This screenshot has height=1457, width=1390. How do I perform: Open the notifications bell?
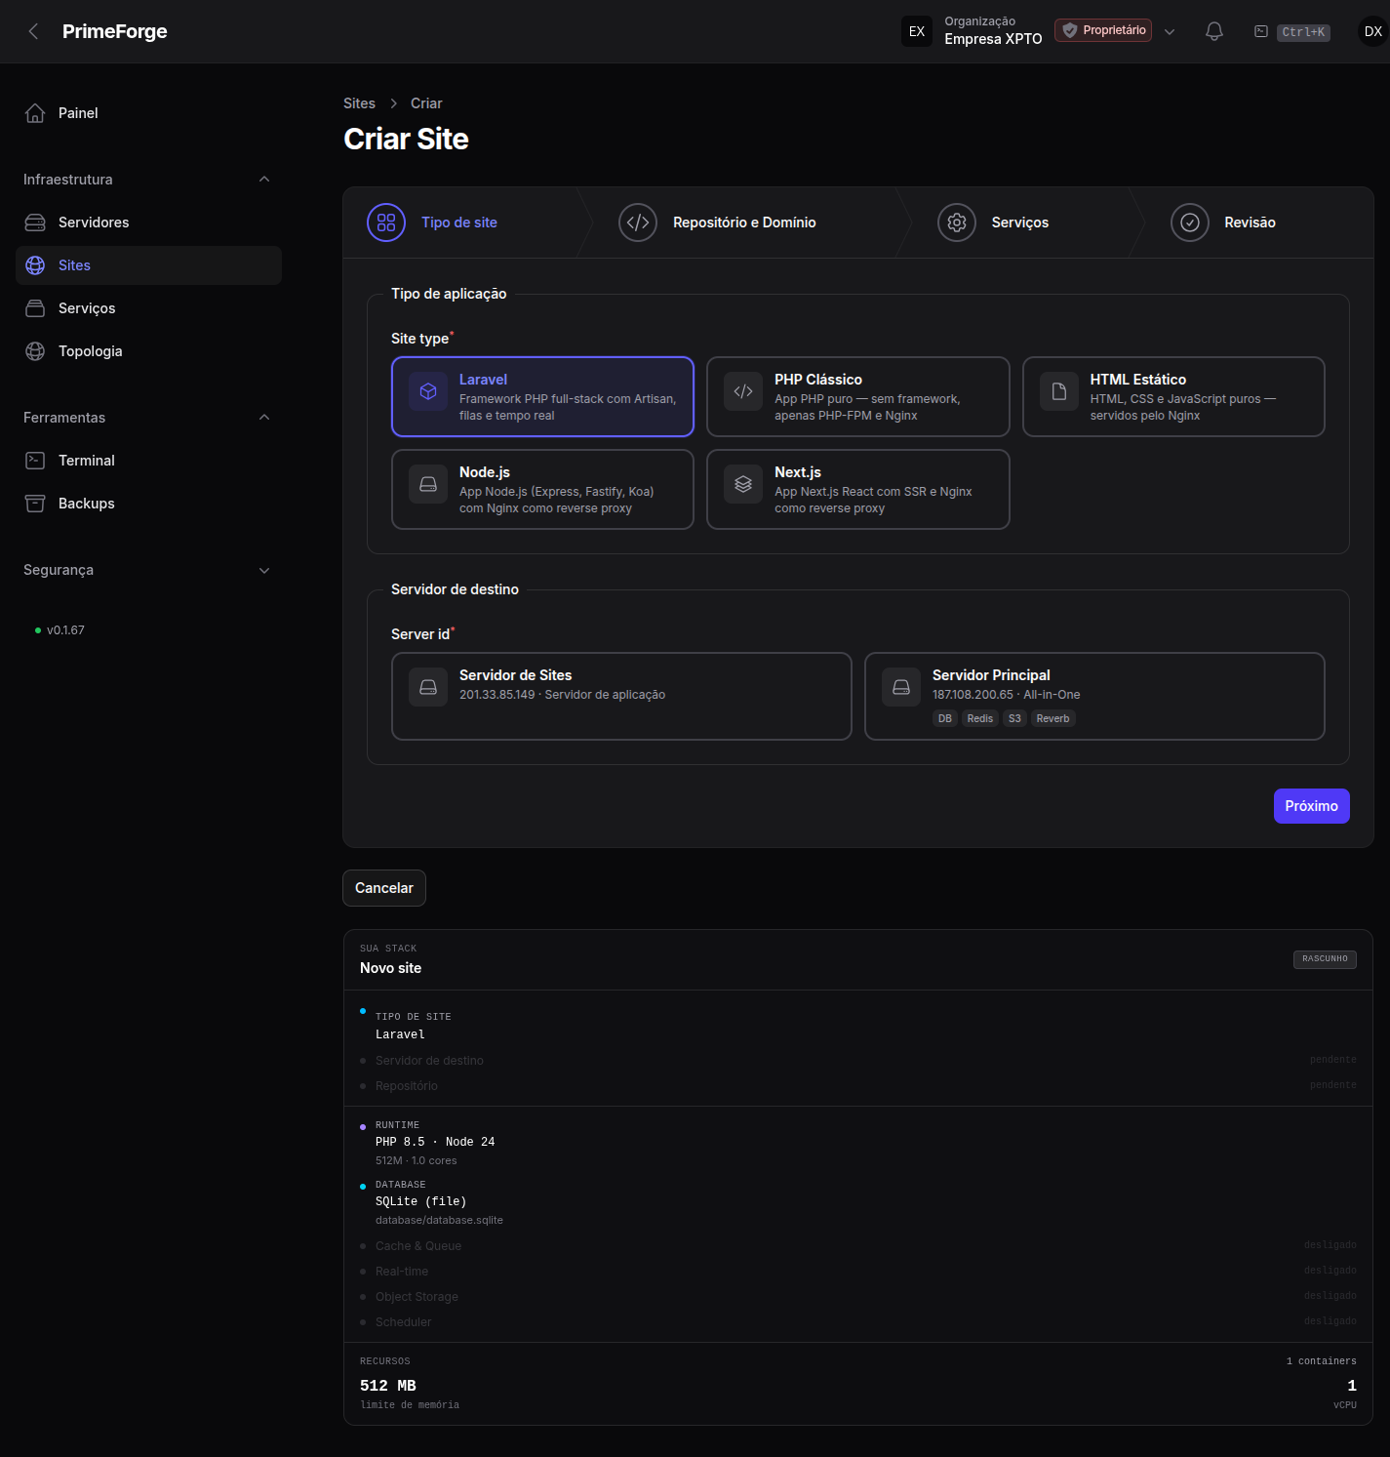[x=1214, y=31]
